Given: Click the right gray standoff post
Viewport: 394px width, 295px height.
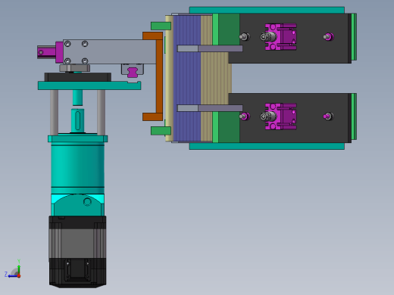Looking at the screenshot, I should [102, 113].
